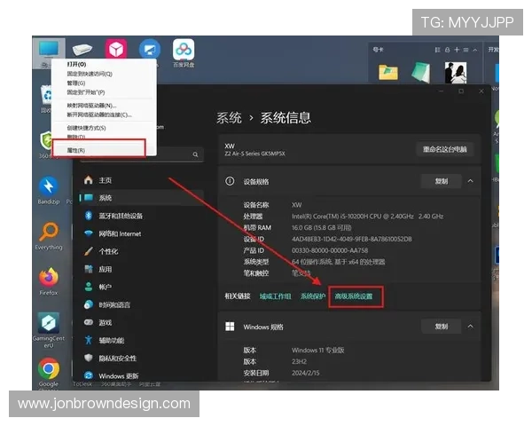Select the edition value Windows 11 专业版
Viewport: 532px width, 426px height.
(x=318, y=351)
